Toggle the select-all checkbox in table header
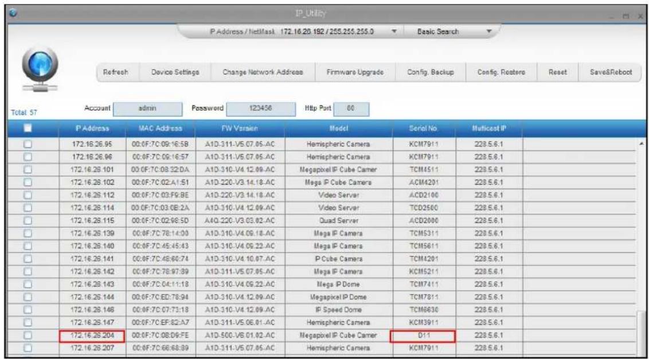 28,128
